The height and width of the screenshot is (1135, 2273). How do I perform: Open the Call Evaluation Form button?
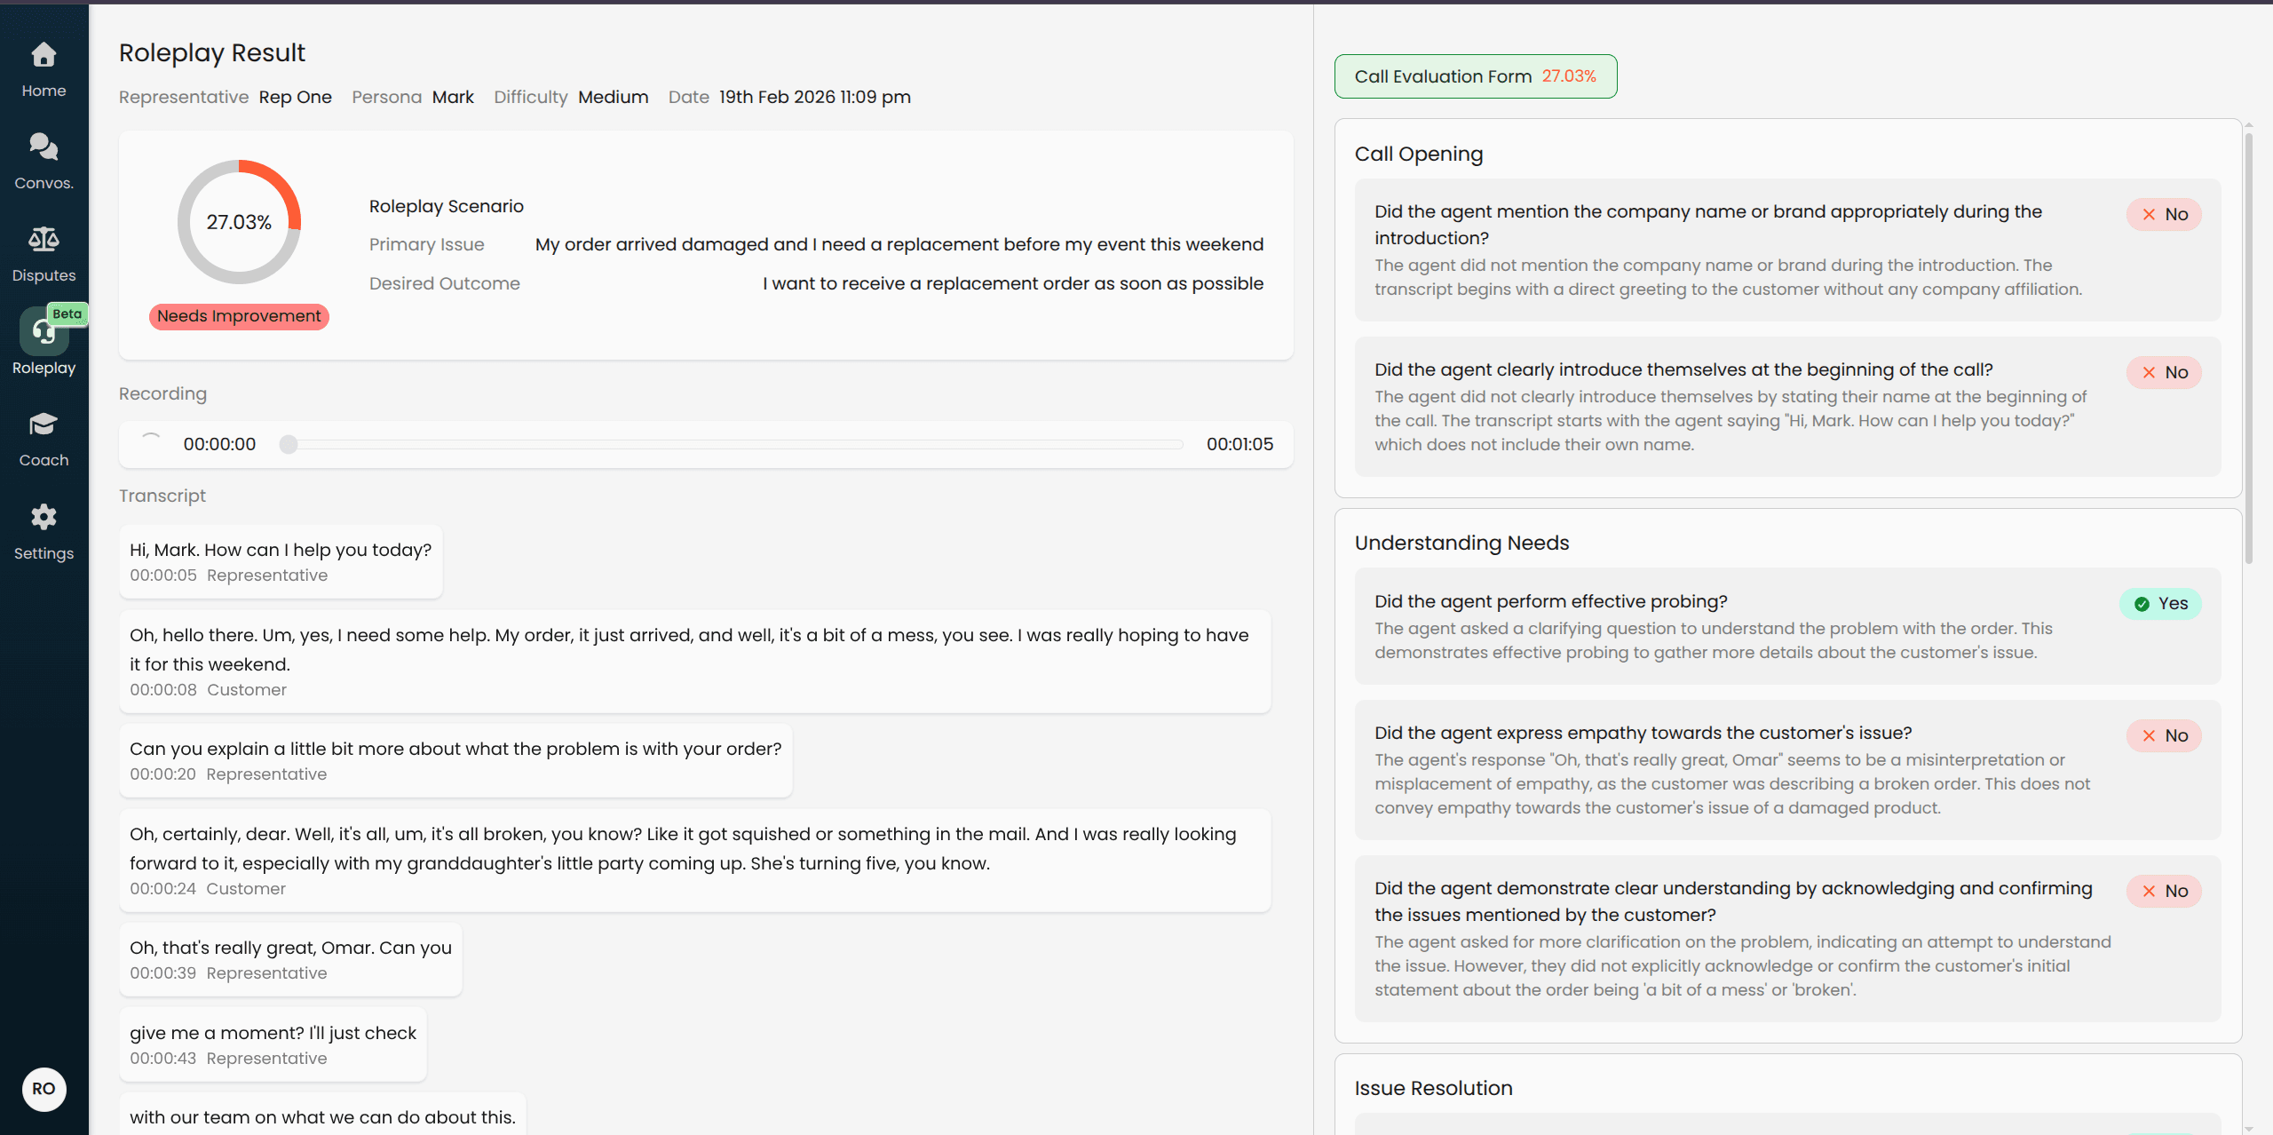[x=1474, y=76]
